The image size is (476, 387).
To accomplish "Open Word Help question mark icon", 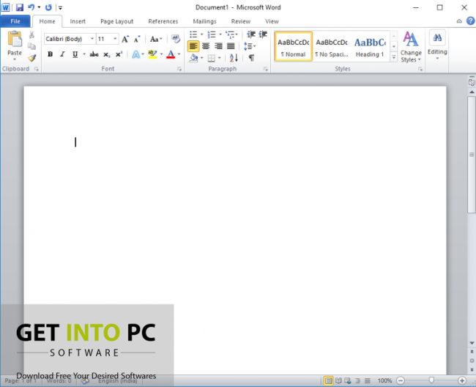I will click(470, 21).
